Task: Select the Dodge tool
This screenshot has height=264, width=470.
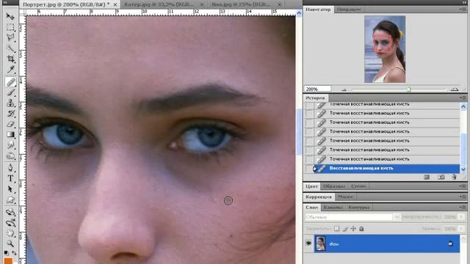Action: coord(10,156)
